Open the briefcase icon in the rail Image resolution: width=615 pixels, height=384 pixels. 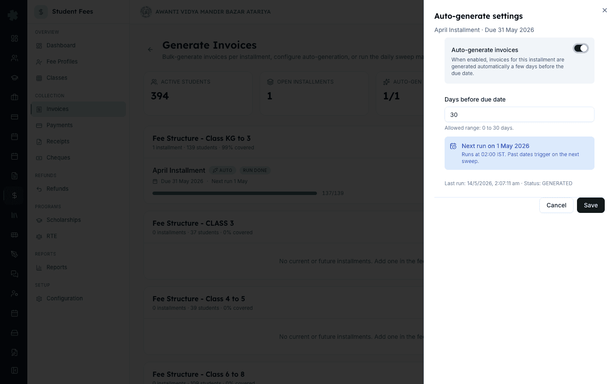pyautogui.click(x=15, y=97)
